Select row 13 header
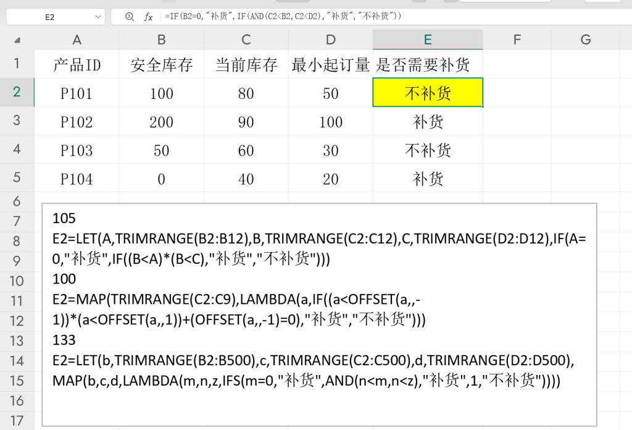632x430 pixels. [x=17, y=341]
